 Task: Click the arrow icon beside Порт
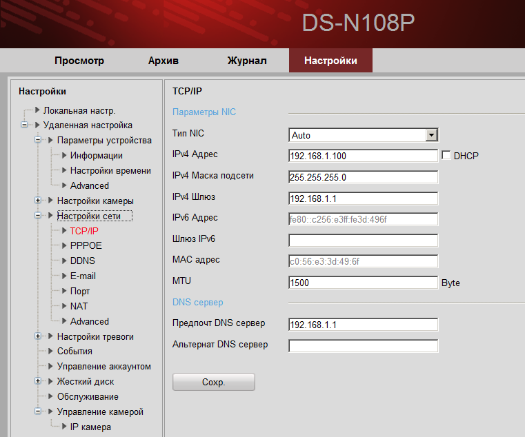point(64,291)
